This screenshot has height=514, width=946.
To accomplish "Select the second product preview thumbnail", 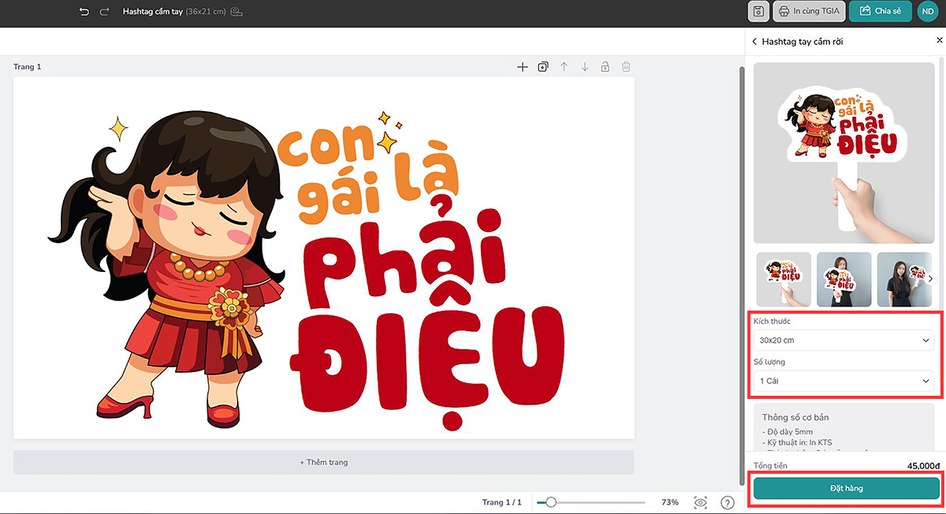I will (x=844, y=279).
